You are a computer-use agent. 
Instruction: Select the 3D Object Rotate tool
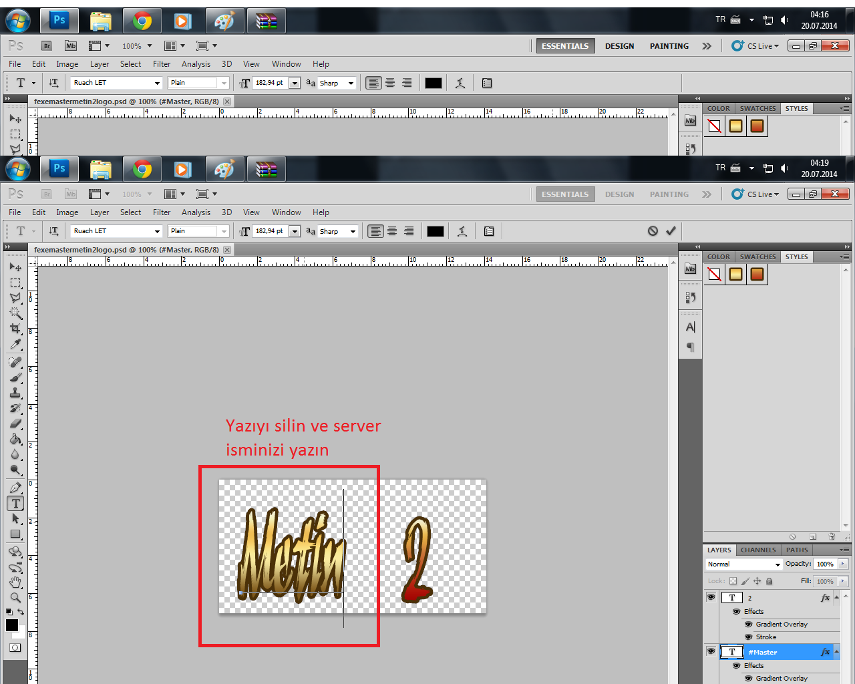(x=15, y=552)
